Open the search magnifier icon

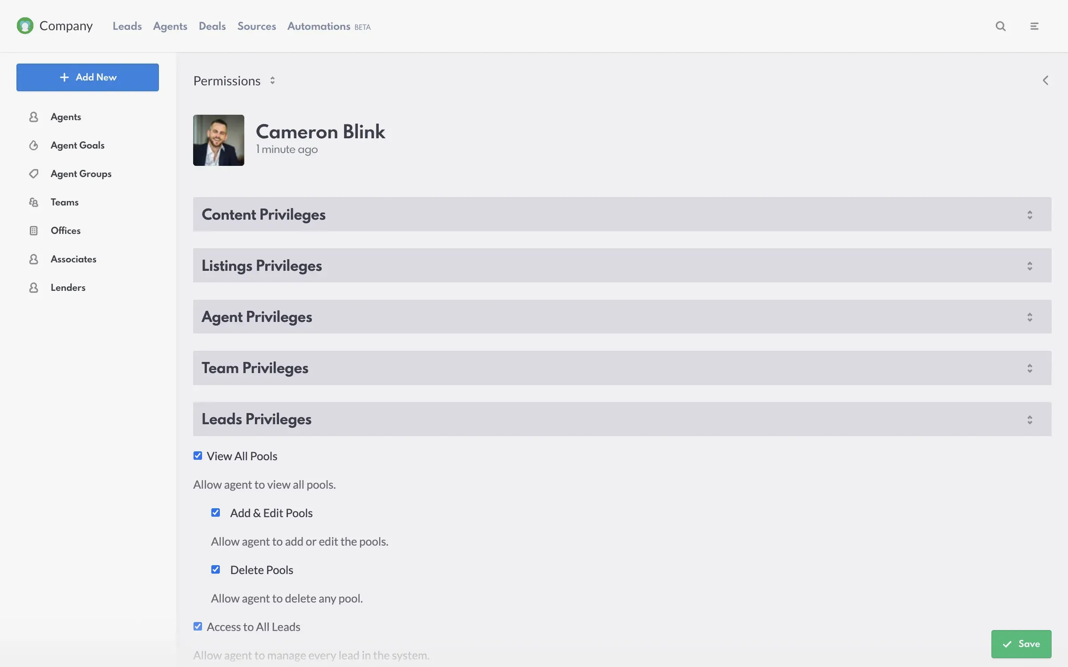(1000, 26)
